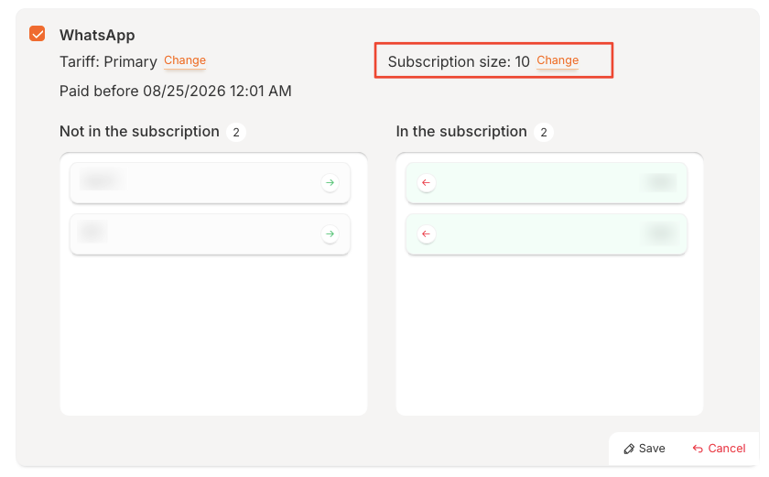Click the Paid before date text
The height and width of the screenshot is (477, 769).
(x=175, y=91)
